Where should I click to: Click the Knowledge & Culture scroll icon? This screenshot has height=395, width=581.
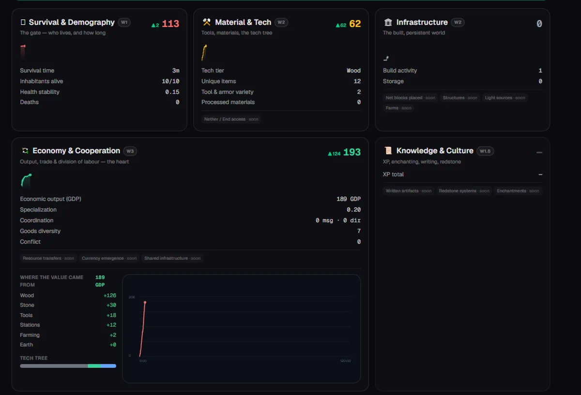[x=388, y=151]
